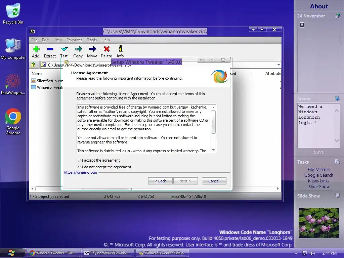Click the calendar icon beside 24 November
344x258 pixels.
tap(337, 16)
